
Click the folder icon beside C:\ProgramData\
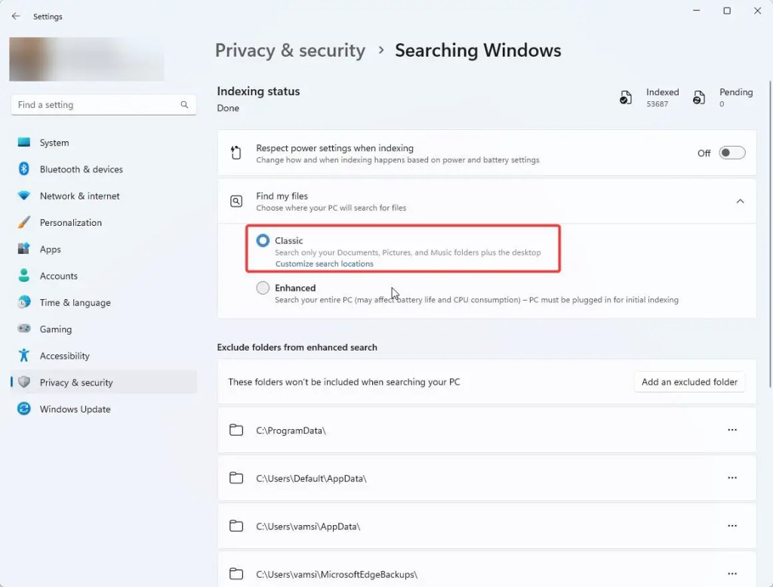pyautogui.click(x=236, y=430)
